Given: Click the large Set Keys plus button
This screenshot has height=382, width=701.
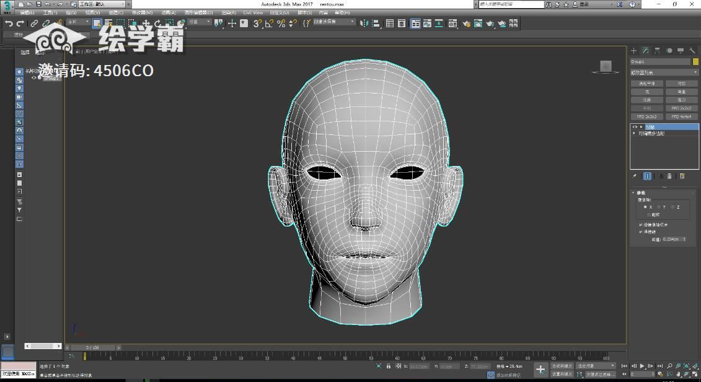Looking at the screenshot, I should [540, 370].
